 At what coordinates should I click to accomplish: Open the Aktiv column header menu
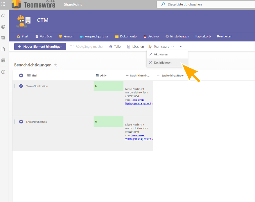[101, 75]
